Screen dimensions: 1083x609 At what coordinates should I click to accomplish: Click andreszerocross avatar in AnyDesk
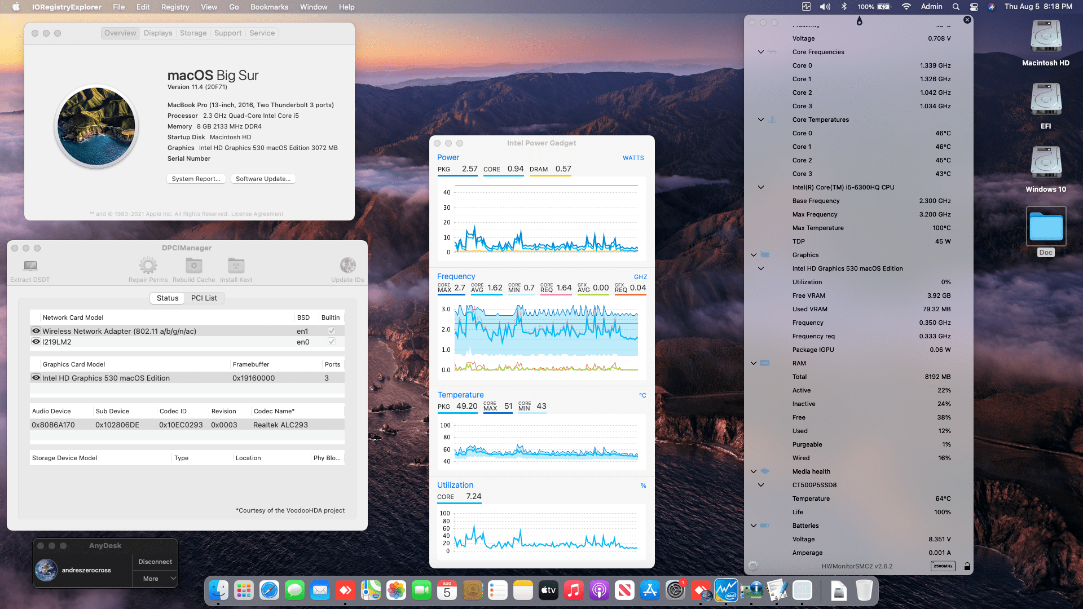click(x=46, y=570)
